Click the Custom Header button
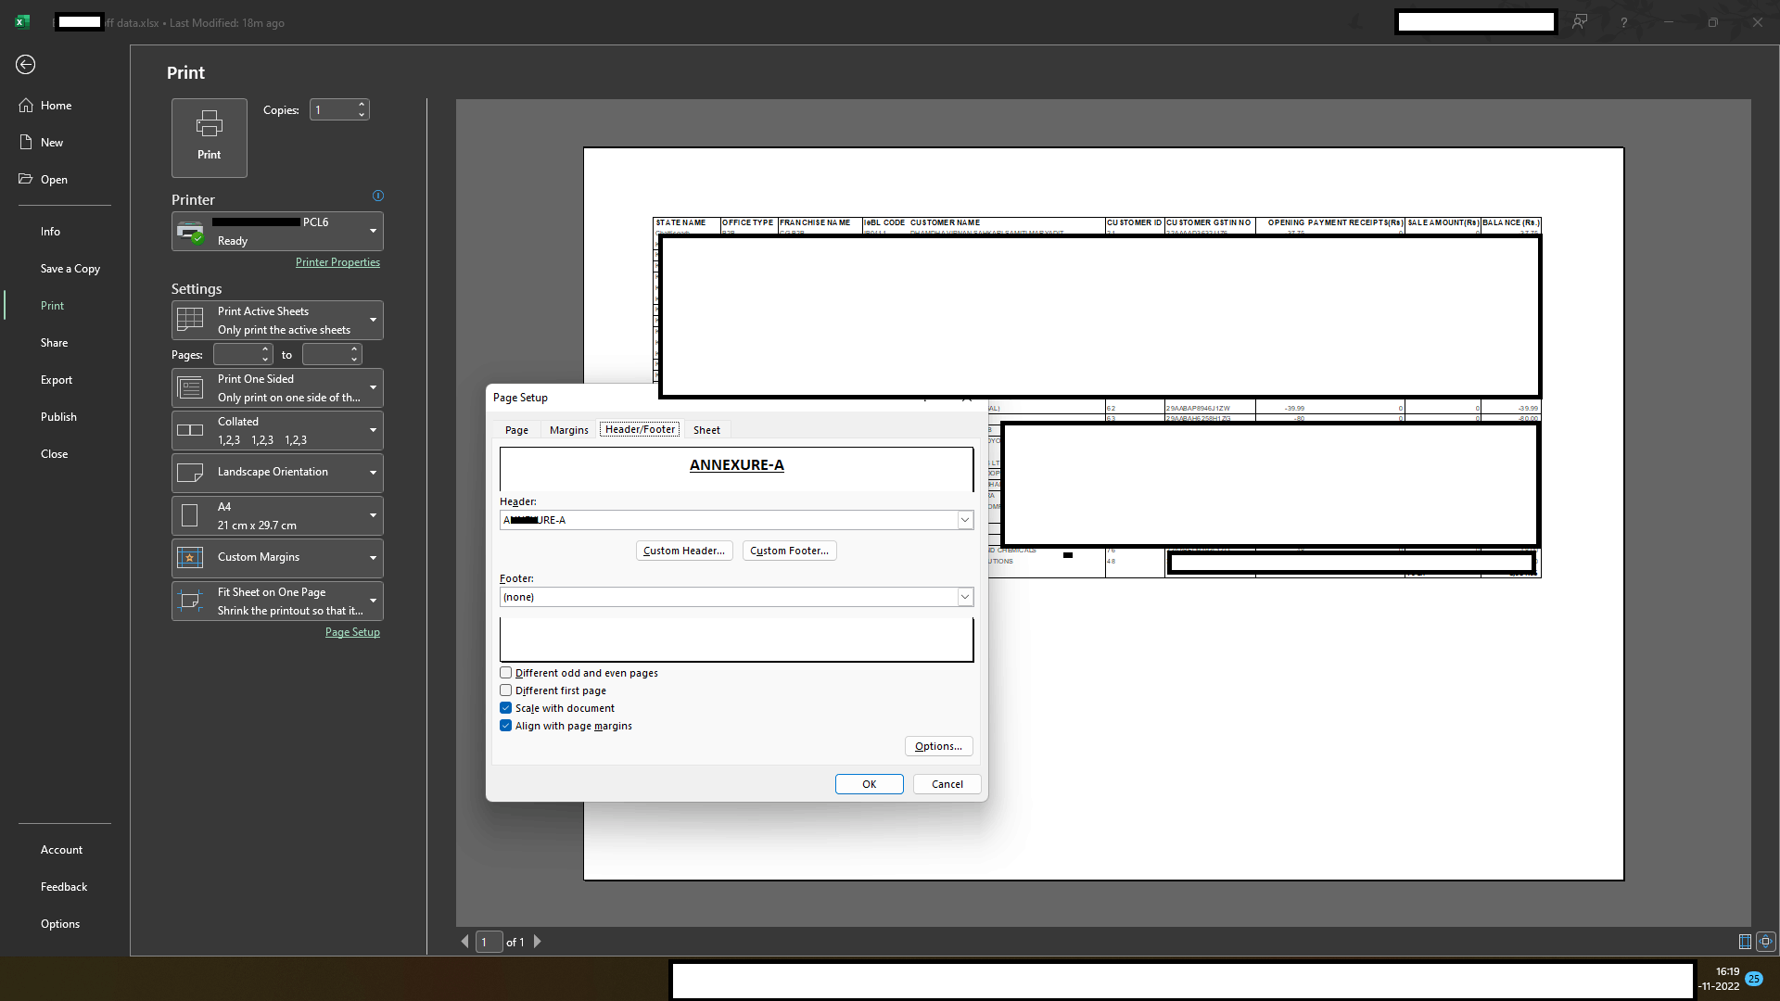The height and width of the screenshot is (1001, 1780). point(684,551)
